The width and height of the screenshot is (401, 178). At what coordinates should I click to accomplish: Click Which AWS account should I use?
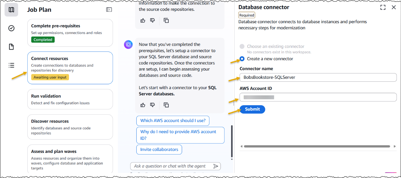point(173,121)
